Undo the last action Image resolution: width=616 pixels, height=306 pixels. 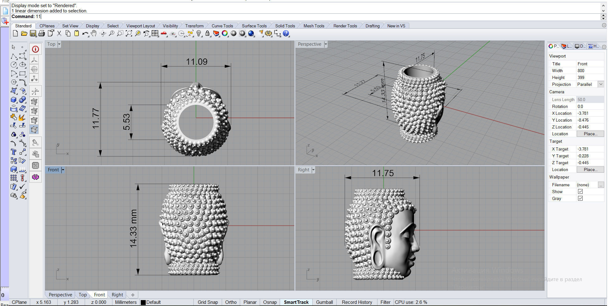[x=85, y=33]
